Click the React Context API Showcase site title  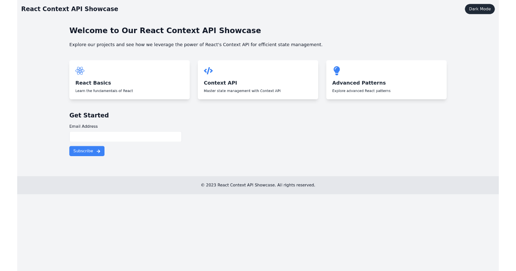coord(69,9)
